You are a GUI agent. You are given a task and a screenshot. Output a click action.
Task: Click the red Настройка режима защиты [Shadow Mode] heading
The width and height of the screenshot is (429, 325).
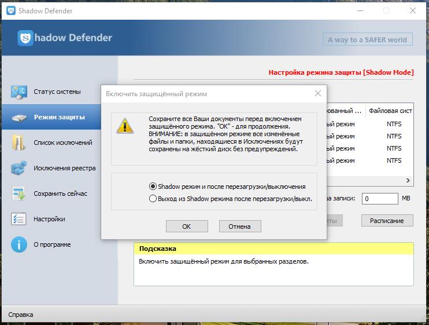pyautogui.click(x=341, y=72)
